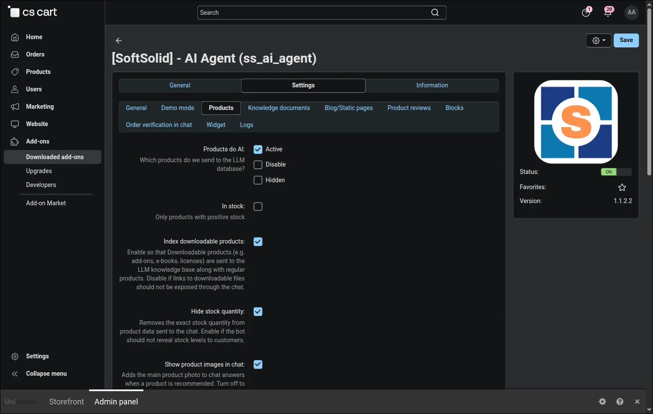This screenshot has height=414, width=653.
Task: Switch to the top Settings tab
Action: click(x=303, y=86)
